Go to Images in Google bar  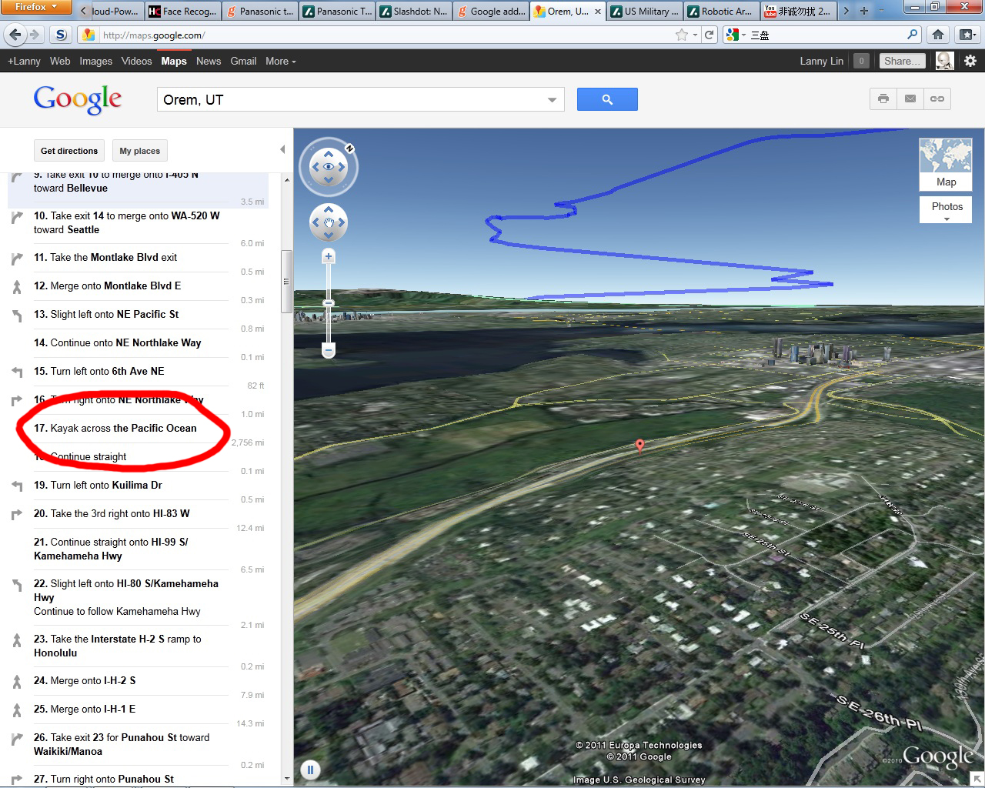pyautogui.click(x=96, y=62)
